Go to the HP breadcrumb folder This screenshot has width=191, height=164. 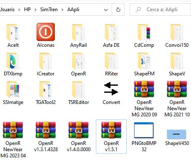tap(27, 10)
